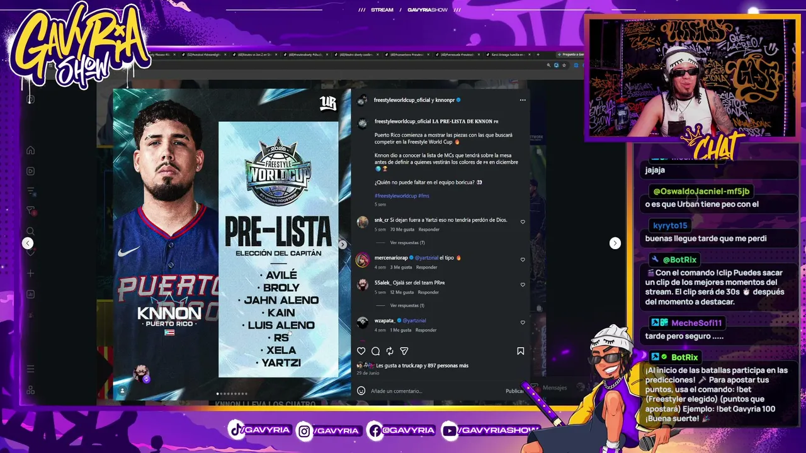Focus the 'Añade un comentario...' field
This screenshot has height=453, width=806.
pyautogui.click(x=434, y=391)
